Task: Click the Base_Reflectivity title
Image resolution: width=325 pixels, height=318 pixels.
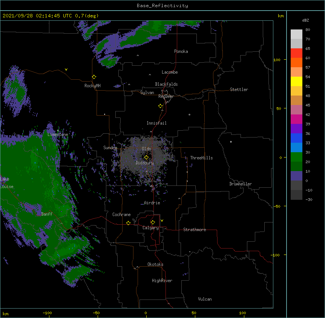Action: tap(162, 6)
